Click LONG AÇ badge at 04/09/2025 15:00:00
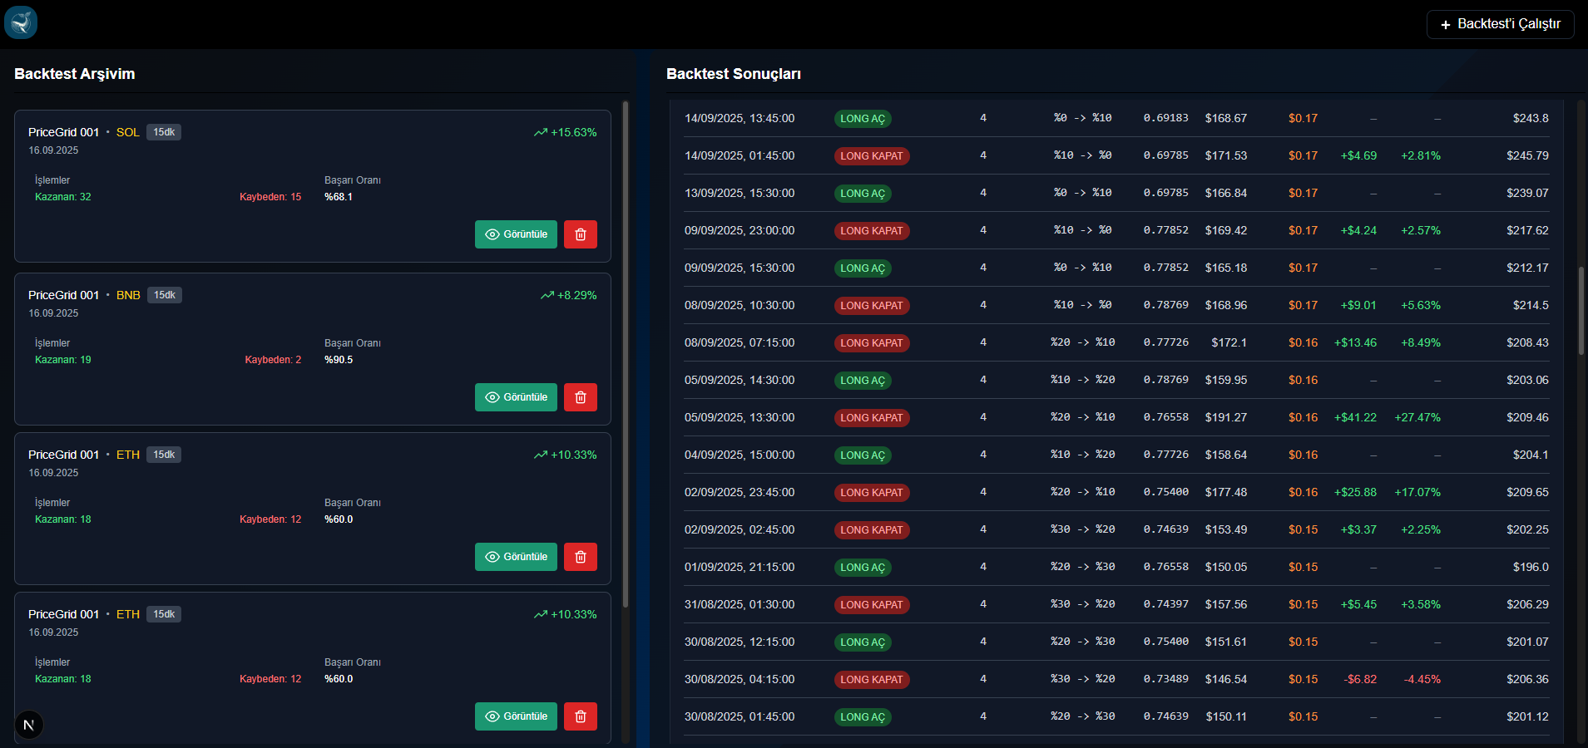The width and height of the screenshot is (1588, 748). pos(863,455)
